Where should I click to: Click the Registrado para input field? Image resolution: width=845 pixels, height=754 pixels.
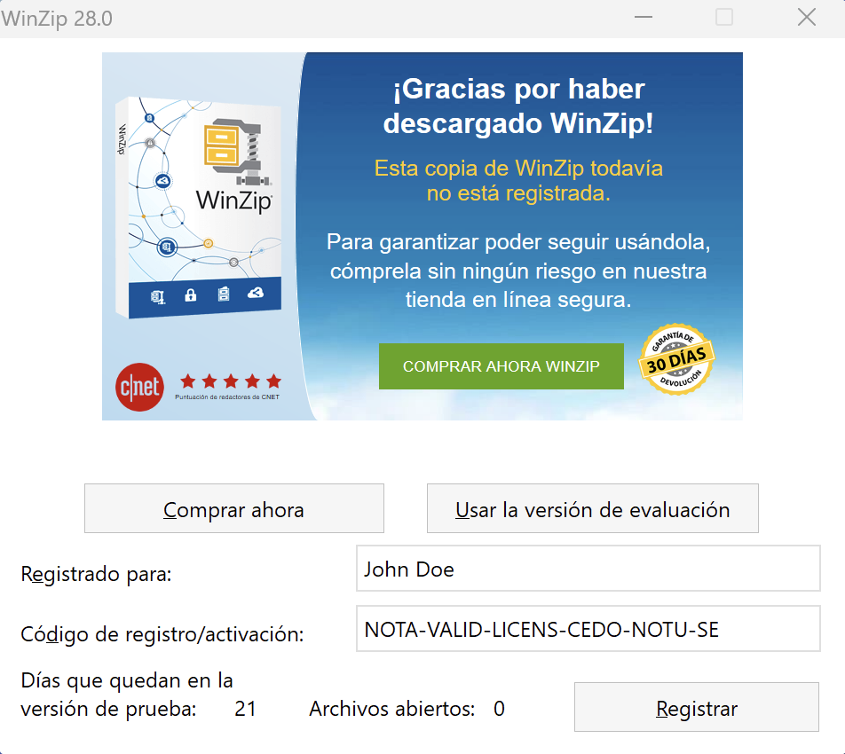[x=588, y=568]
